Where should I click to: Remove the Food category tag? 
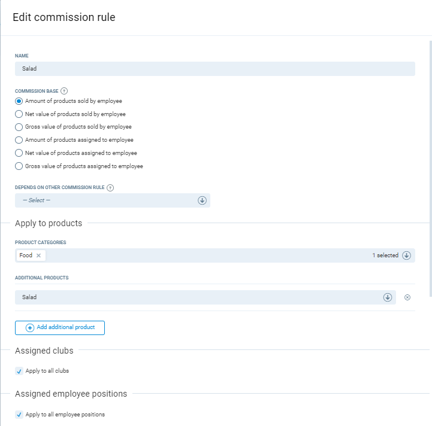tap(39, 255)
